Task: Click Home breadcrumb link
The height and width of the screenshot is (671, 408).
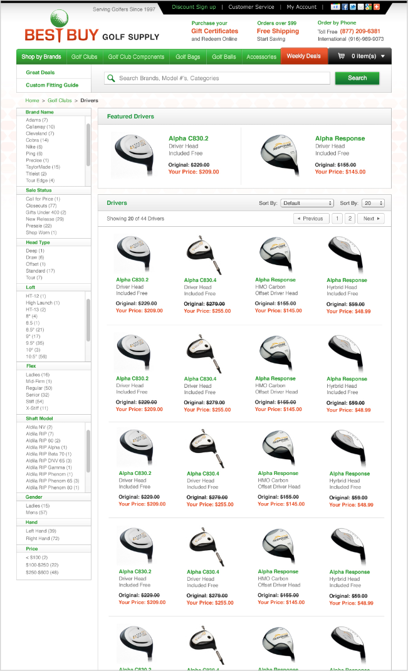Action: pyautogui.click(x=32, y=100)
